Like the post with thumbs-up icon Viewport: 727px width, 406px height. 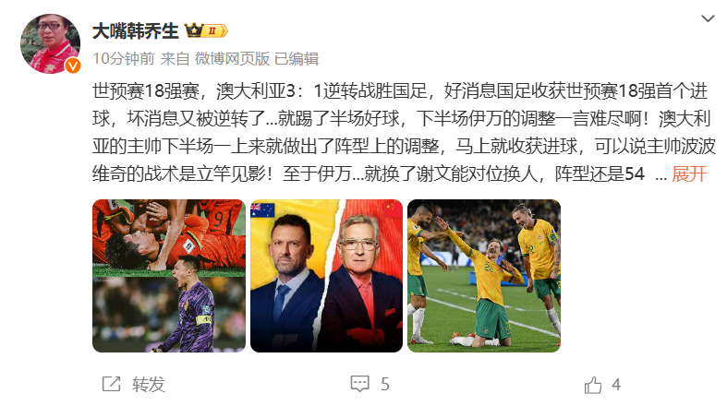(593, 385)
